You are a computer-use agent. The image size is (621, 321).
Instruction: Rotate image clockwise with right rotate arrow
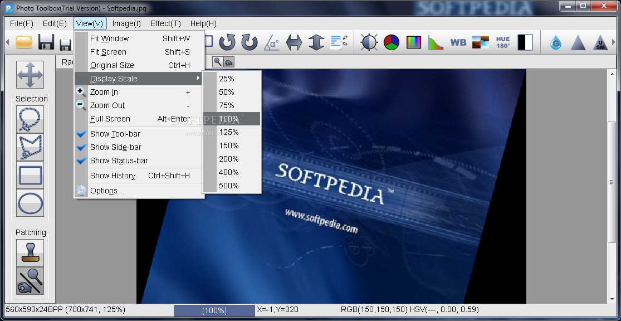(250, 42)
